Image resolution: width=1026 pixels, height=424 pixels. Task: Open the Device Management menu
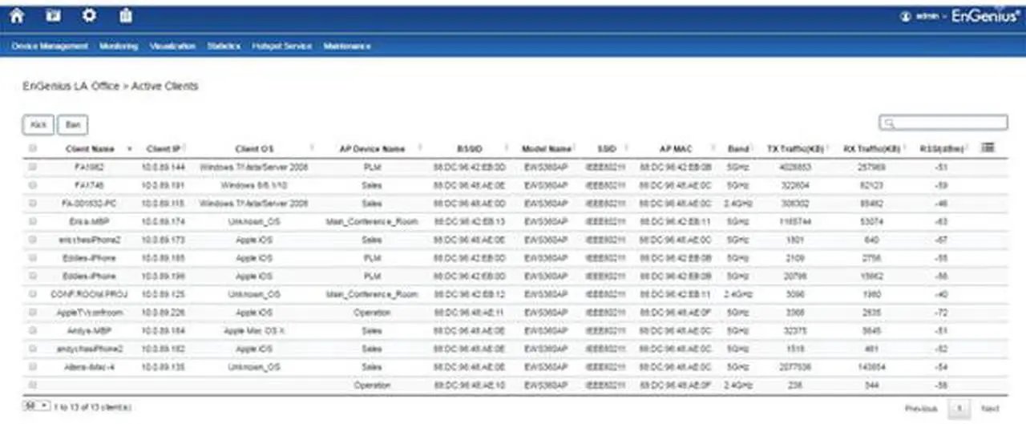tap(50, 46)
